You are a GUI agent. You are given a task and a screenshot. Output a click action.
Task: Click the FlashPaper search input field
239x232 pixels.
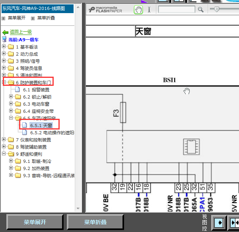pyautogui.click(x=177, y=10)
